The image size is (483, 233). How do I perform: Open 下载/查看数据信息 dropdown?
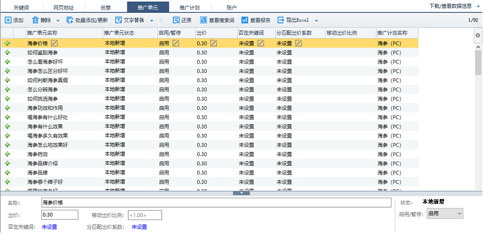(454, 6)
